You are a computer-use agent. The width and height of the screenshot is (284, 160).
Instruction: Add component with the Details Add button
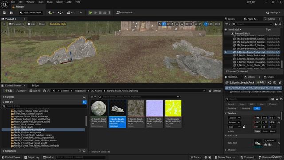point(260,82)
